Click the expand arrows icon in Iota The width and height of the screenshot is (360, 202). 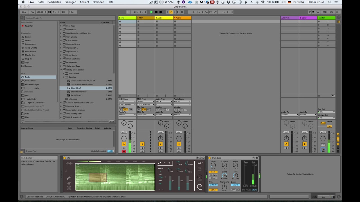[69, 188]
